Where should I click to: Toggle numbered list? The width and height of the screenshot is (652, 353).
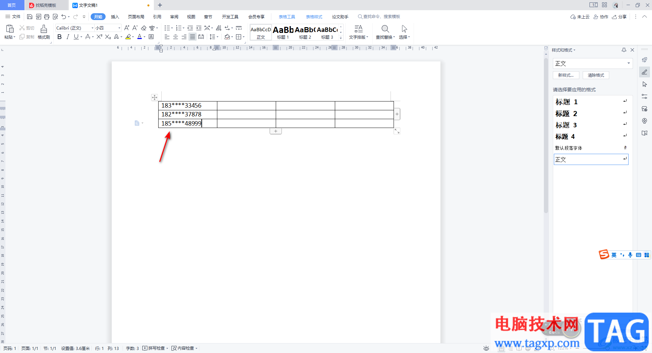click(x=179, y=28)
